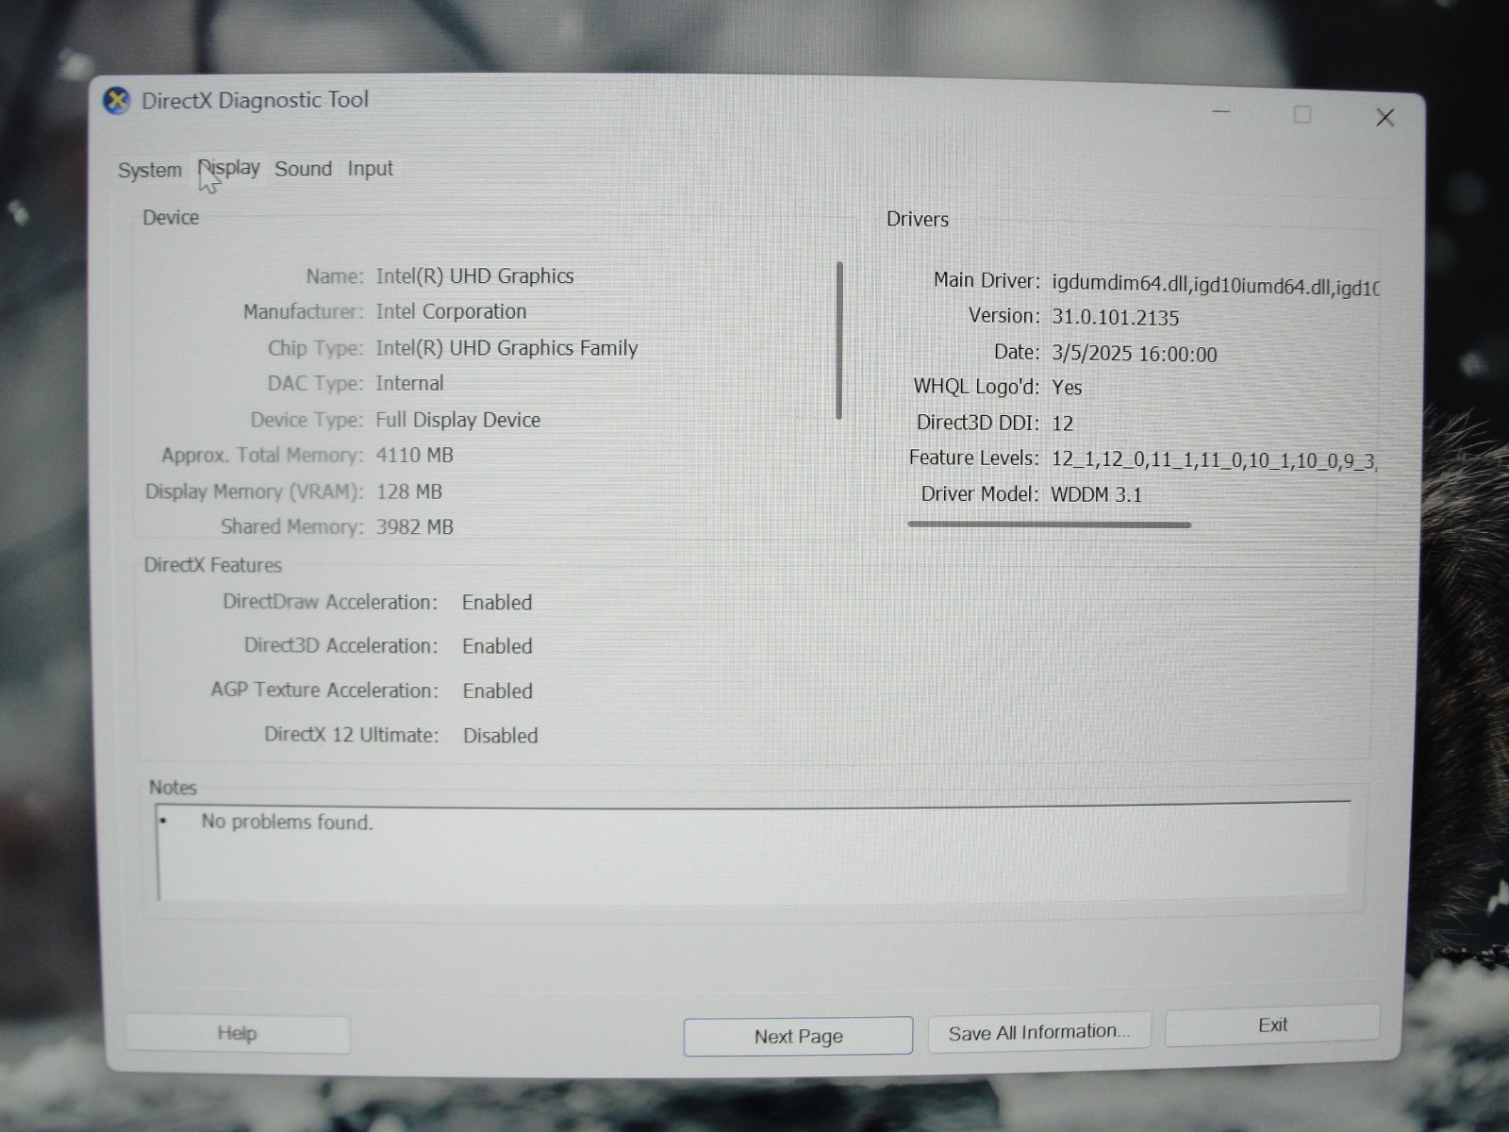Minimize the DirectX Diagnostic Tool window

coord(1221,112)
